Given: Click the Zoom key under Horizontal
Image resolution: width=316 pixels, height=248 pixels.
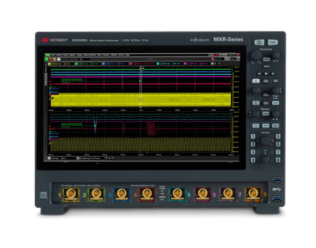Looking at the screenshot, I should tap(267, 59).
